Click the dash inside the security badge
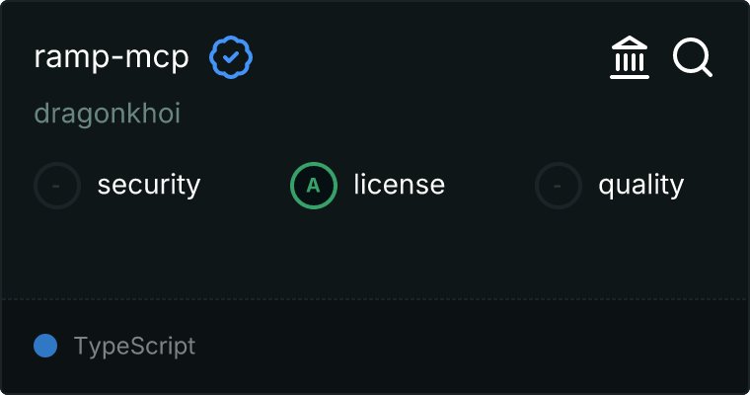 pos(57,185)
